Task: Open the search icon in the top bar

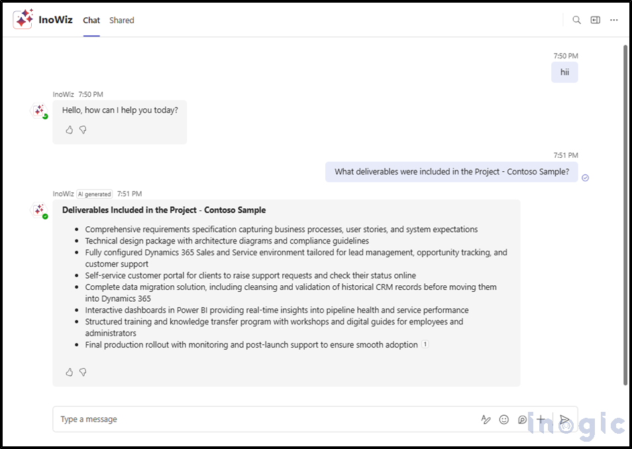Action: [x=576, y=20]
